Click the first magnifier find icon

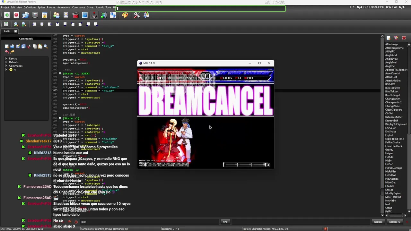coord(15,24)
